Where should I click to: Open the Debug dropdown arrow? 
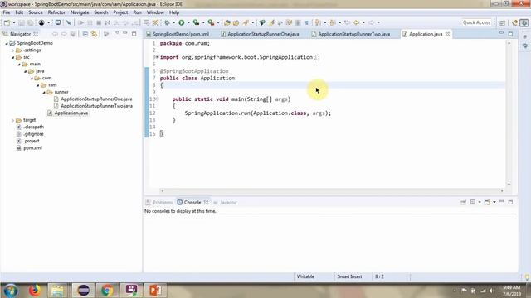[173, 22]
